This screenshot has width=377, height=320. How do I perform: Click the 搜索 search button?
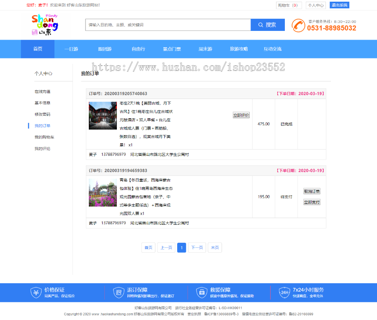268,25
